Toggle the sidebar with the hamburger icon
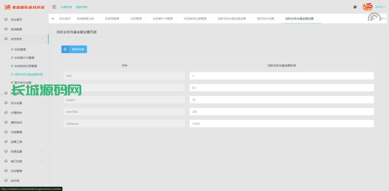This screenshot has height=191, width=389. point(54,7)
